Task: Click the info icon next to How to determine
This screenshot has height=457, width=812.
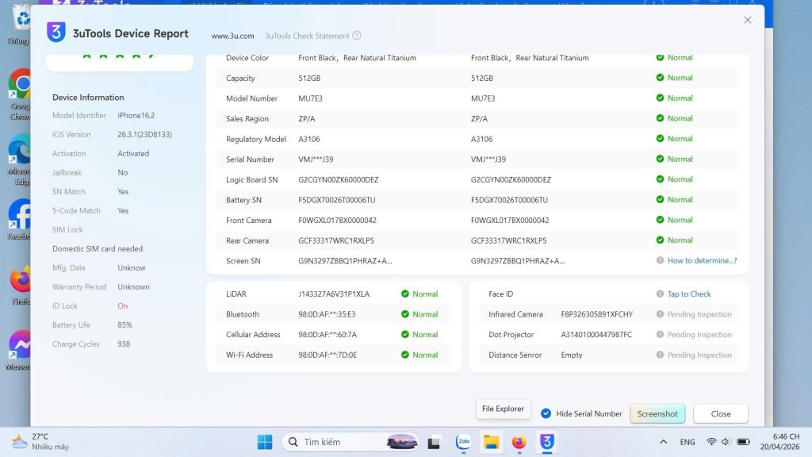Action: [x=660, y=260]
